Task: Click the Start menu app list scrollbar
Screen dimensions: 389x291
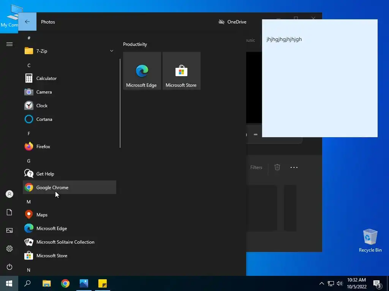Action: [x=120, y=103]
